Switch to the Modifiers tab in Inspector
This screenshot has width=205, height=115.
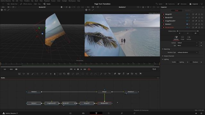(x=188, y=11)
